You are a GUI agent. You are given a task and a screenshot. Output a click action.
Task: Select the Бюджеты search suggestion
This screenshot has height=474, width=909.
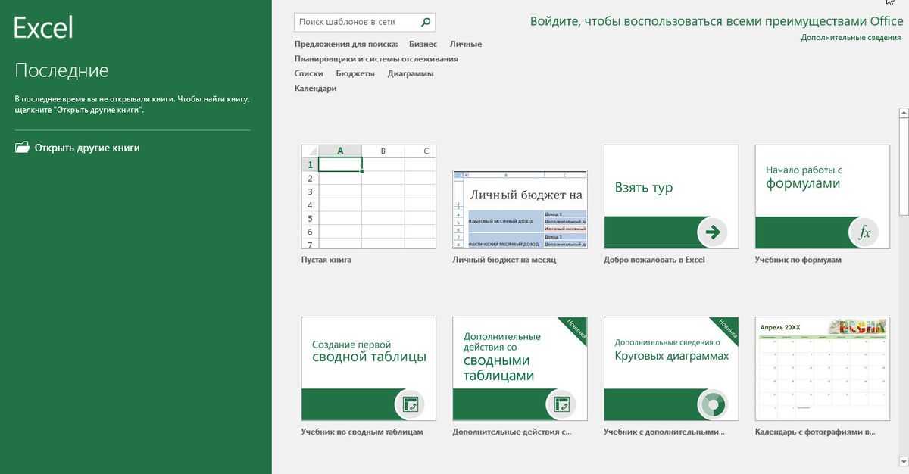(x=355, y=73)
